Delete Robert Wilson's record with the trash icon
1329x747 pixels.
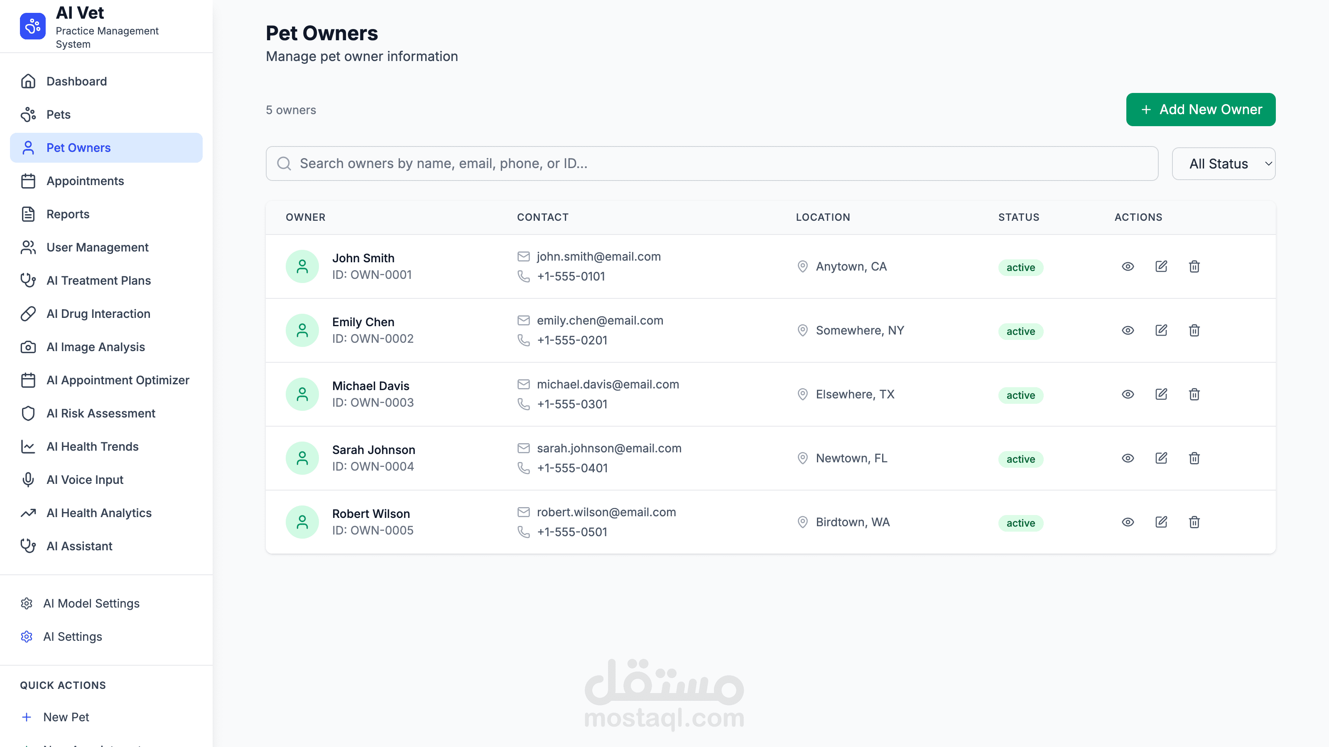click(x=1194, y=522)
